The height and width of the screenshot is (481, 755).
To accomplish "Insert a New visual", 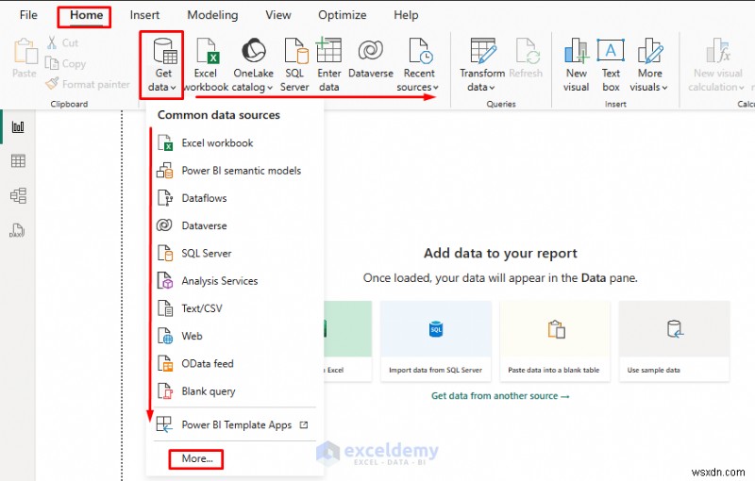I will [576, 65].
